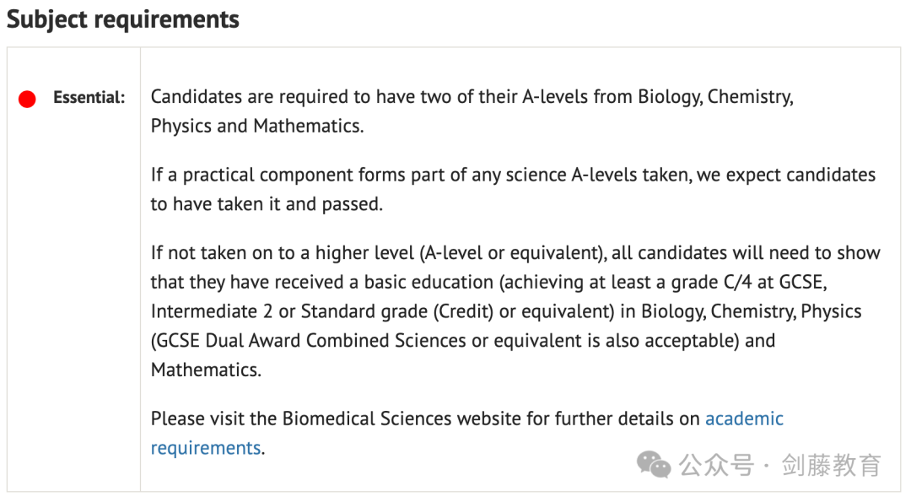Click the 'Subject requirements' heading
This screenshot has height=502, width=911.
pyautogui.click(x=122, y=19)
